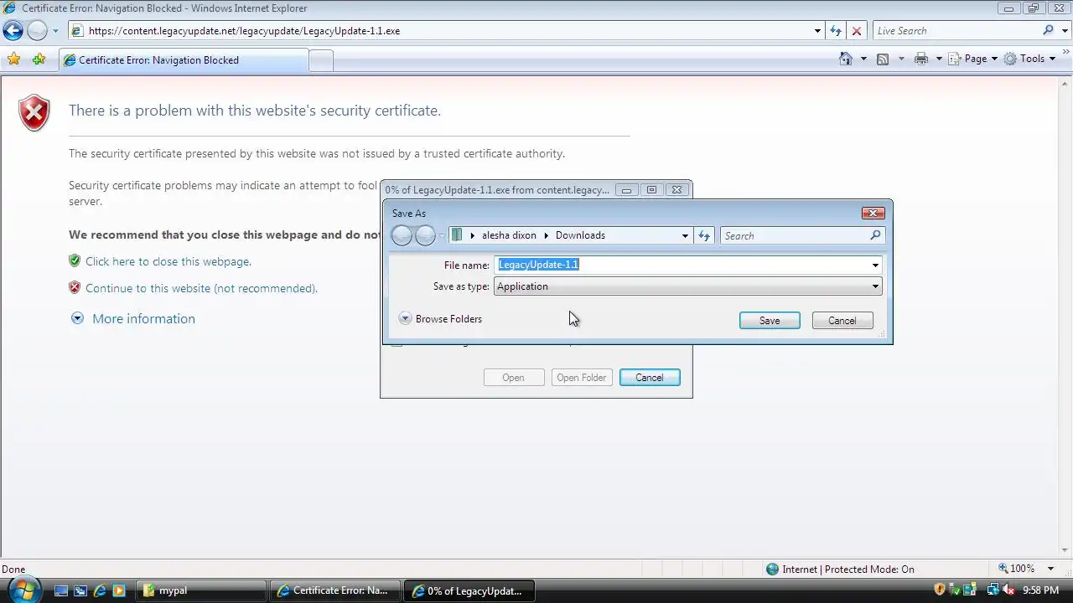The width and height of the screenshot is (1073, 603).
Task: Open the Save As path history dropdown
Action: pos(685,235)
